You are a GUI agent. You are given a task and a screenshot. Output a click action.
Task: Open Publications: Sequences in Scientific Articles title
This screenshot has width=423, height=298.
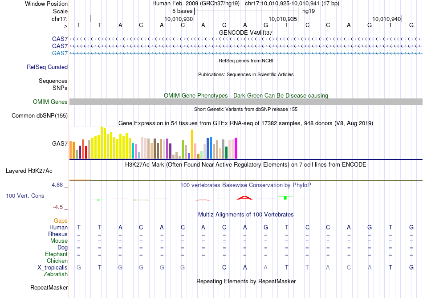pos(246,74)
